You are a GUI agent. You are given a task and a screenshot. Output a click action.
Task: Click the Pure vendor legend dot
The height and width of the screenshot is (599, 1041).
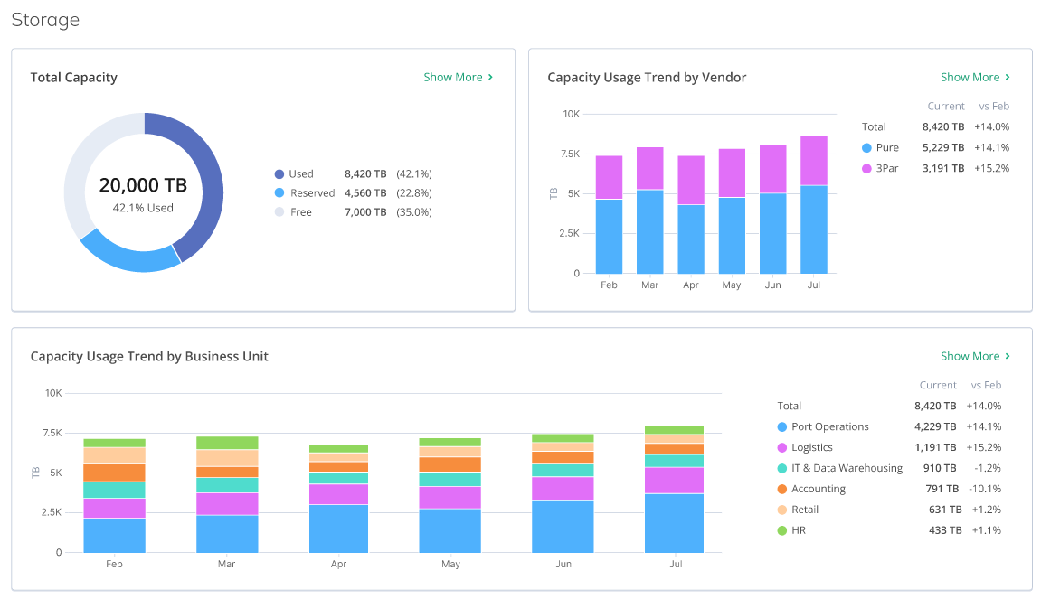tap(866, 148)
